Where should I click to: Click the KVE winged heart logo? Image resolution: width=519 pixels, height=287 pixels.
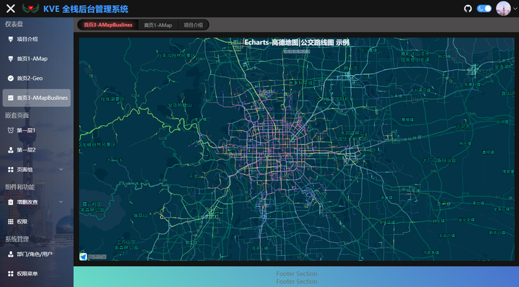[30, 8]
